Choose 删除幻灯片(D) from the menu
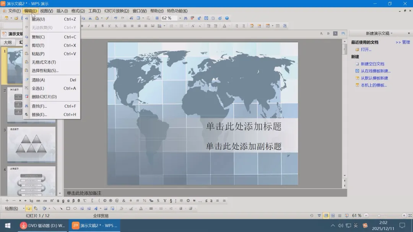 click(52, 97)
